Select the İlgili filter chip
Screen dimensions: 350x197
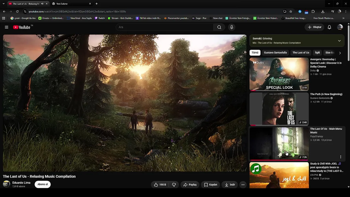click(x=317, y=53)
